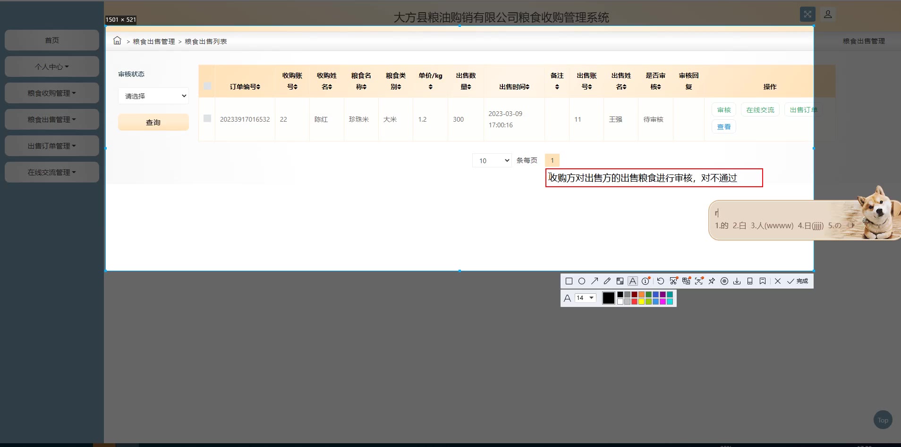Click the phone icon in screenshot toolbar
This screenshot has width=901, height=447.
click(x=750, y=281)
